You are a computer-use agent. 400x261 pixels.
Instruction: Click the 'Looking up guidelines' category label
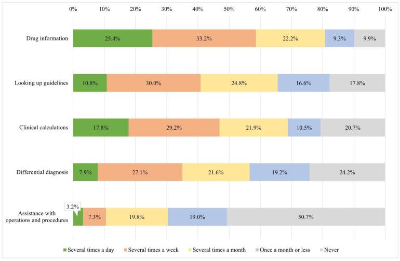coord(42,83)
